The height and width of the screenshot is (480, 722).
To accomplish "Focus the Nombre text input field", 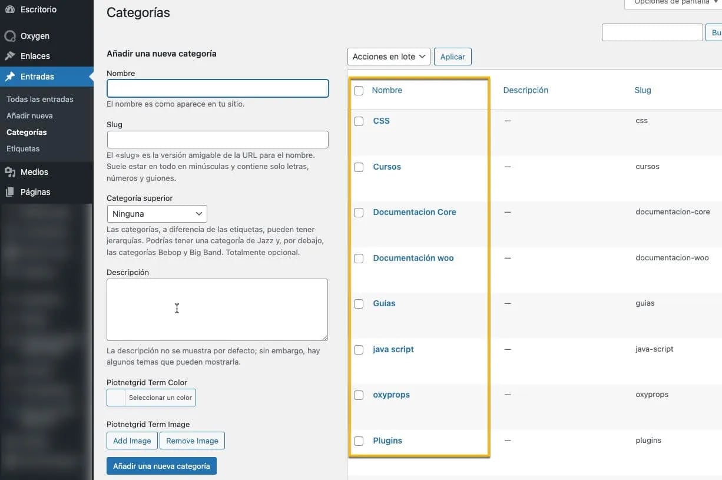I will [x=217, y=88].
